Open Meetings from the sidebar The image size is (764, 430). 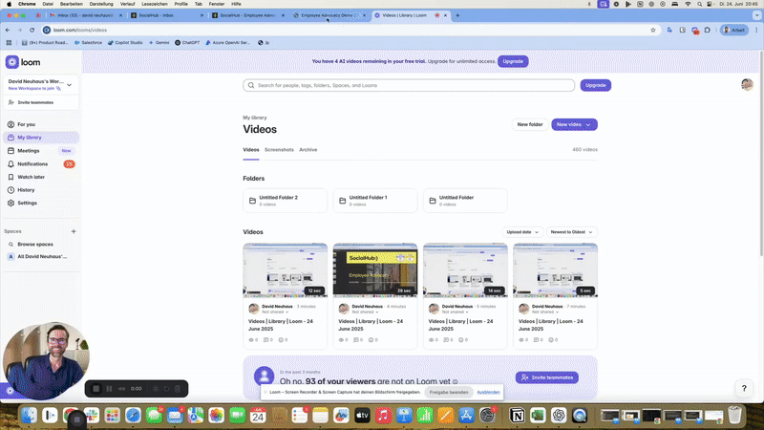[29, 151]
